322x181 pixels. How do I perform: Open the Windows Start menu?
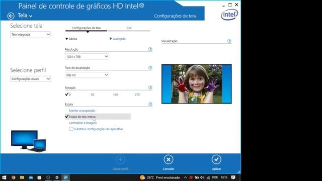(4, 177)
